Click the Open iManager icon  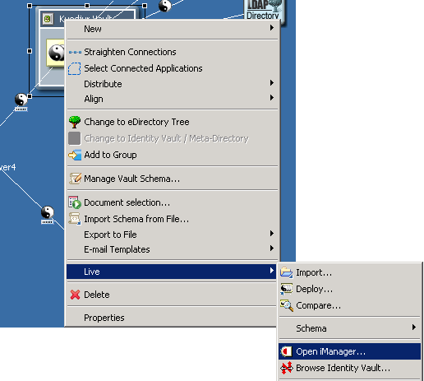coord(286,351)
